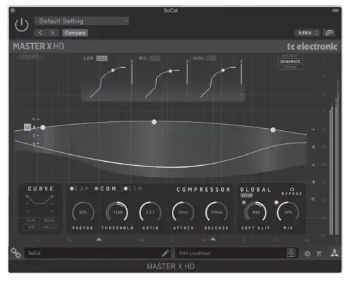Open the preset browser icon beside Soft Loudness

pyautogui.click(x=291, y=253)
